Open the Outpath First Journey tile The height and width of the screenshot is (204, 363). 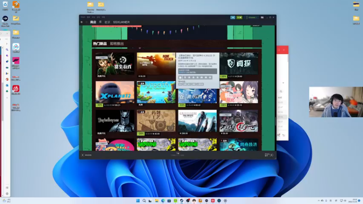coord(156,92)
